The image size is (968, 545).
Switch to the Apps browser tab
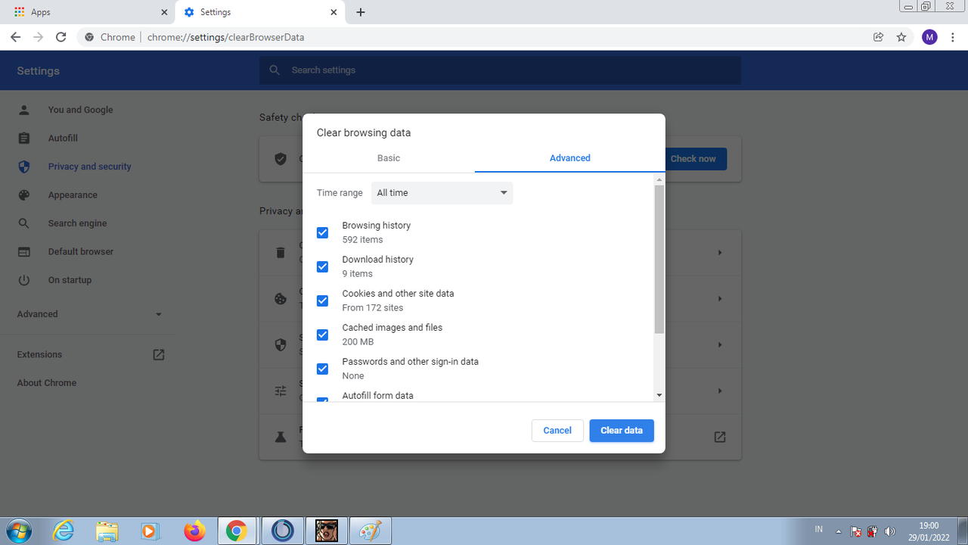91,12
